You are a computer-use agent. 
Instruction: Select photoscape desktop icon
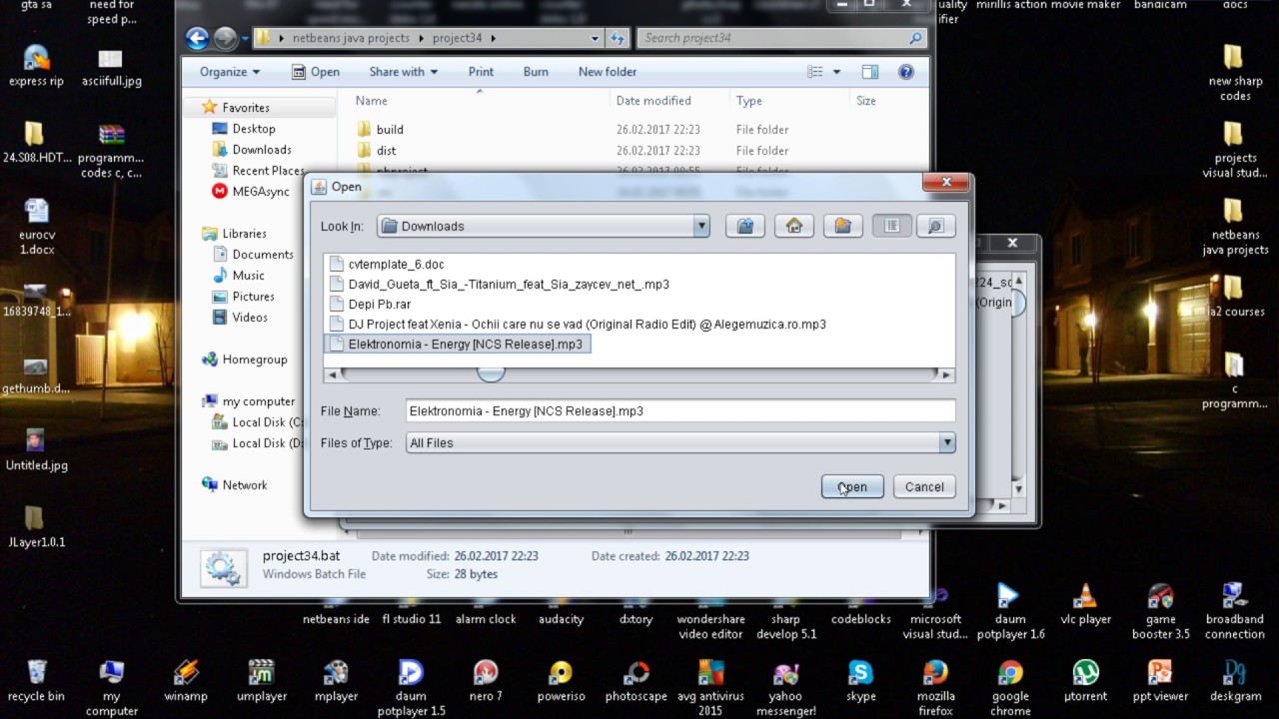coord(637,681)
